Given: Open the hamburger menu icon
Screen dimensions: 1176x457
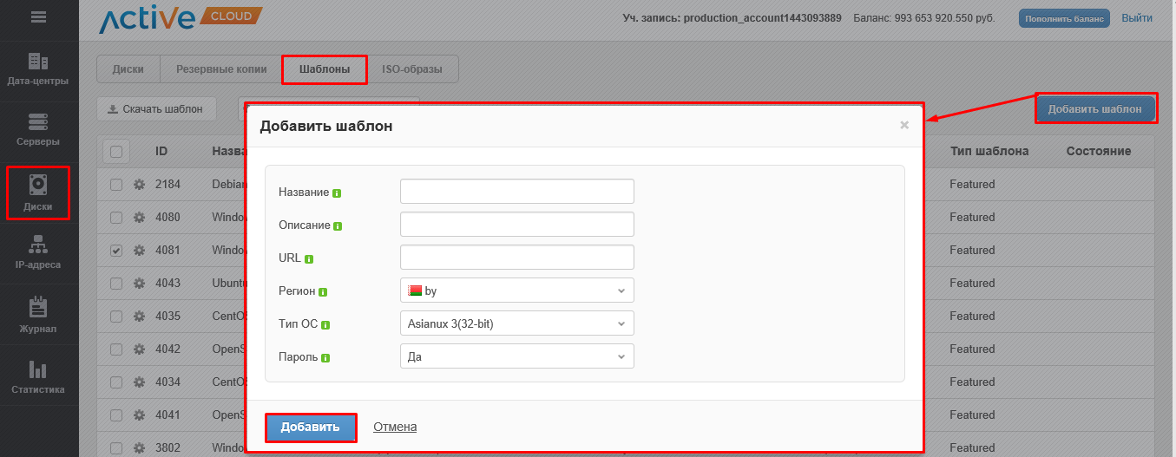Looking at the screenshot, I should (x=38, y=16).
